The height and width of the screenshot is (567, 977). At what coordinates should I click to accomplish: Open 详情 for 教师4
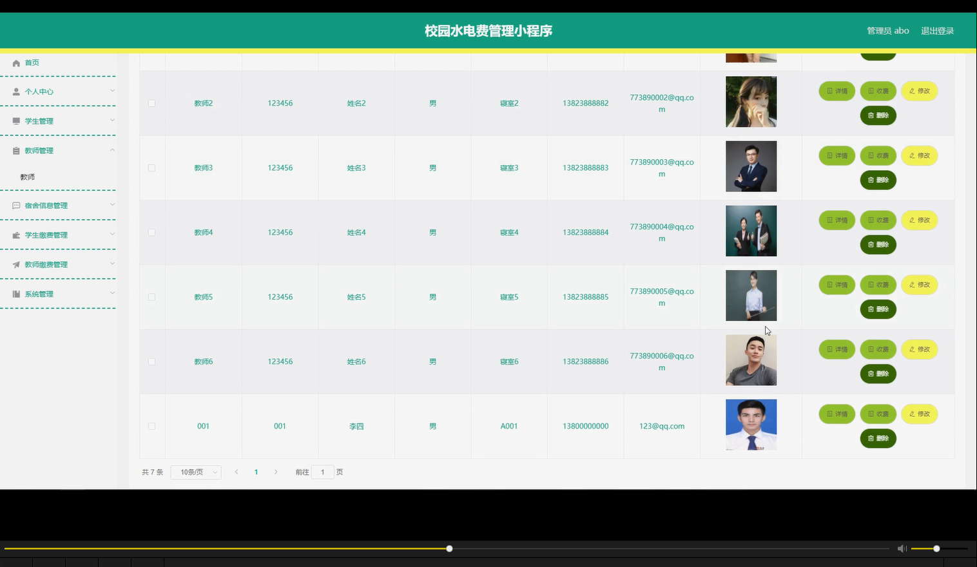pyautogui.click(x=837, y=220)
